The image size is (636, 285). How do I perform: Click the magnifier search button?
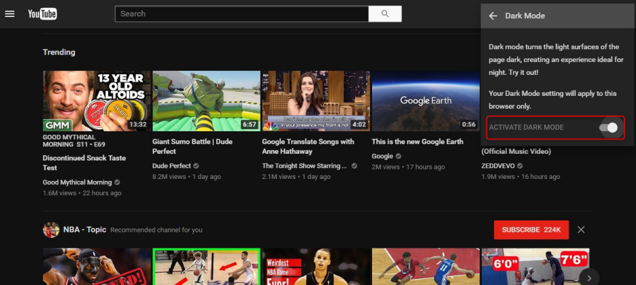coord(385,14)
